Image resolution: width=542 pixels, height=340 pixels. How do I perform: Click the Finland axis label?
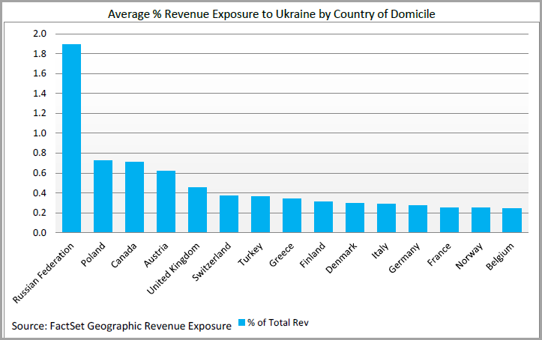pyautogui.click(x=313, y=255)
